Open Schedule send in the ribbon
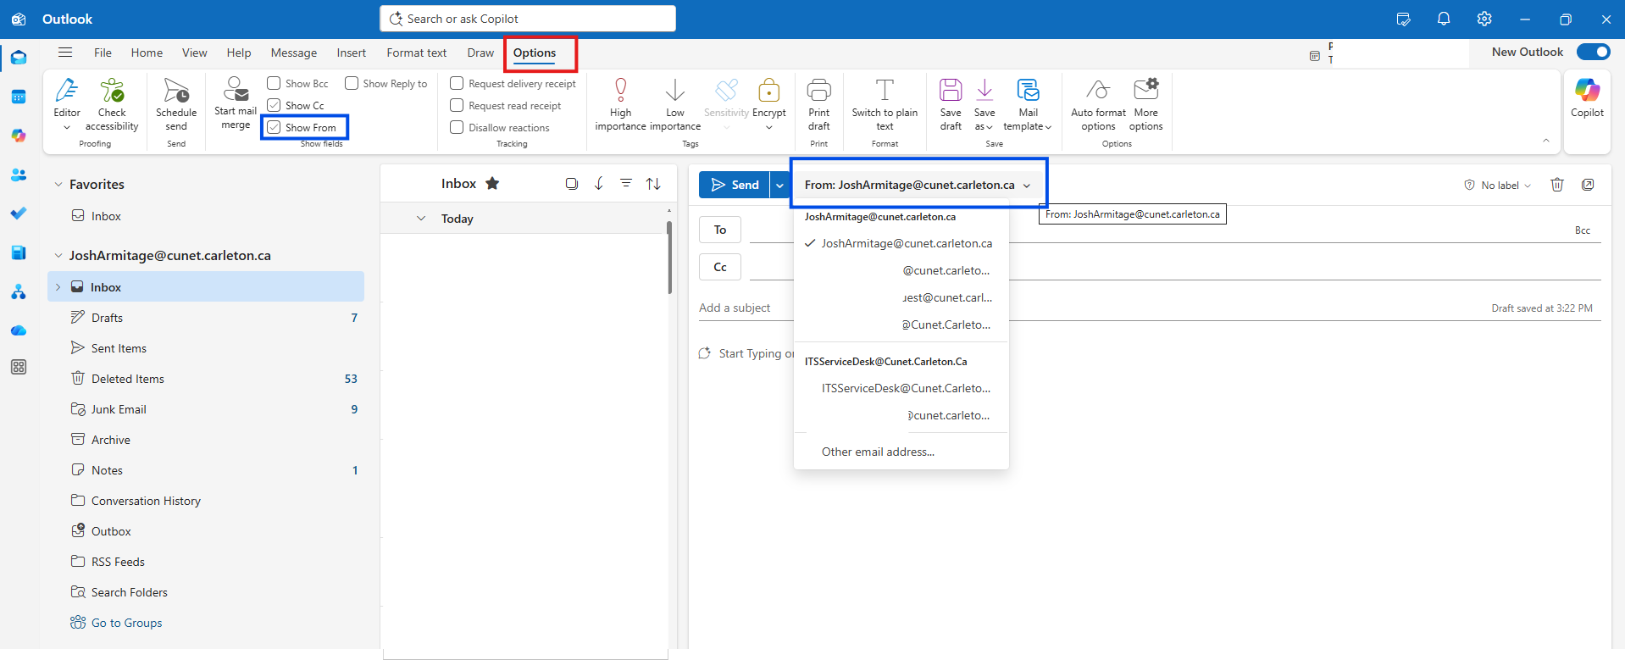 pyautogui.click(x=176, y=104)
